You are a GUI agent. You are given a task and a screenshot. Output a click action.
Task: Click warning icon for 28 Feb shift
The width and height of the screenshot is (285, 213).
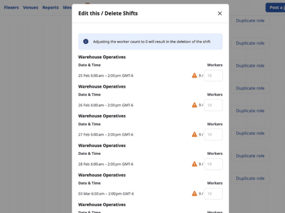194,164
